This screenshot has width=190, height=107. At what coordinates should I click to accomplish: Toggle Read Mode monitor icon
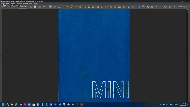pyautogui.click(x=128, y=7)
